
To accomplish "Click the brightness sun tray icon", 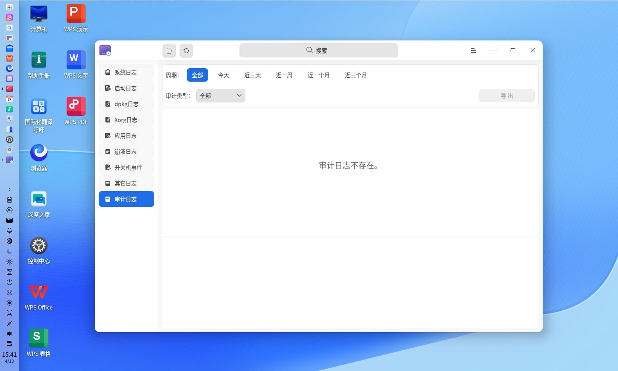I will click(x=10, y=262).
